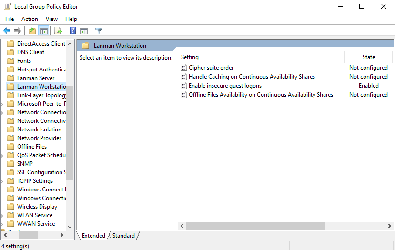This screenshot has width=395, height=250.
Task: Click the Wireless Display folder icon
Action: pyautogui.click(x=10, y=207)
